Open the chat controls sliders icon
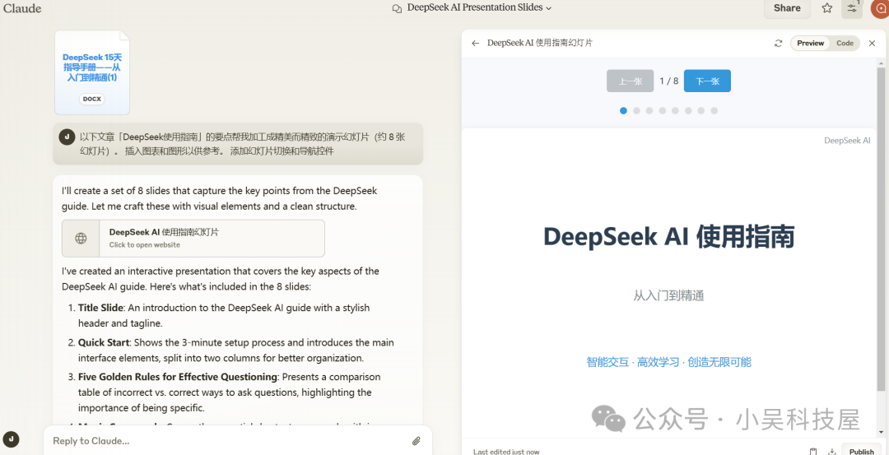 click(852, 8)
